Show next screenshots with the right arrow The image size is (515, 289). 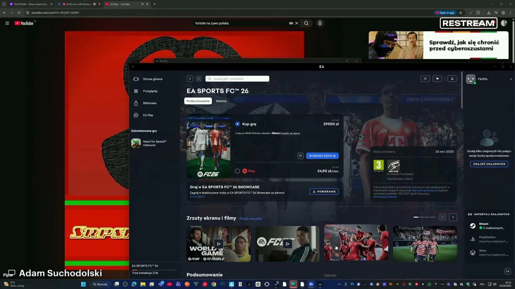(x=453, y=217)
